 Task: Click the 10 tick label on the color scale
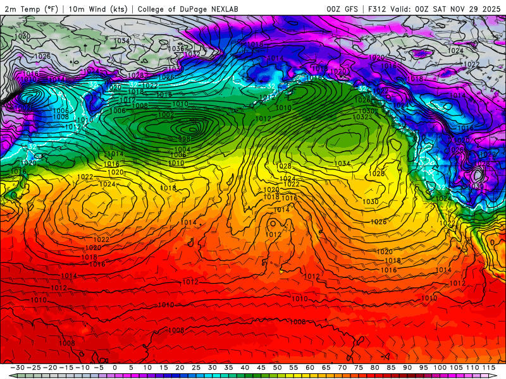tap(147, 368)
